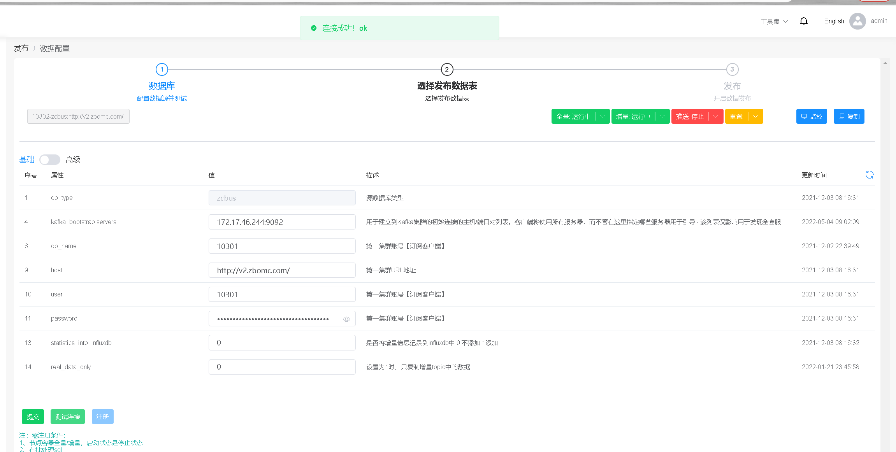Expand the 增量 运行中 dropdown arrow
The image size is (896, 452).
662,116
